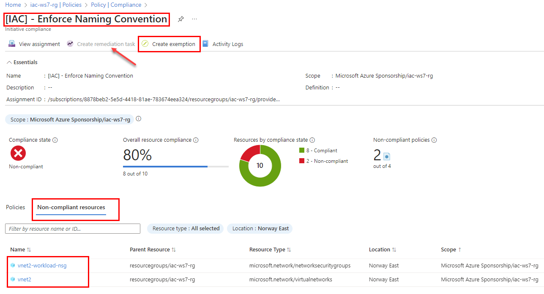This screenshot has width=544, height=294.
Task: Click the Create exemption checkmark icon
Action: tap(145, 43)
